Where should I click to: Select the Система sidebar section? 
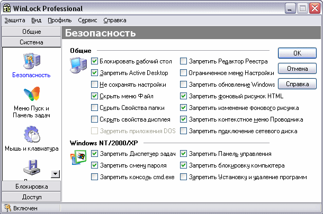click(x=32, y=42)
